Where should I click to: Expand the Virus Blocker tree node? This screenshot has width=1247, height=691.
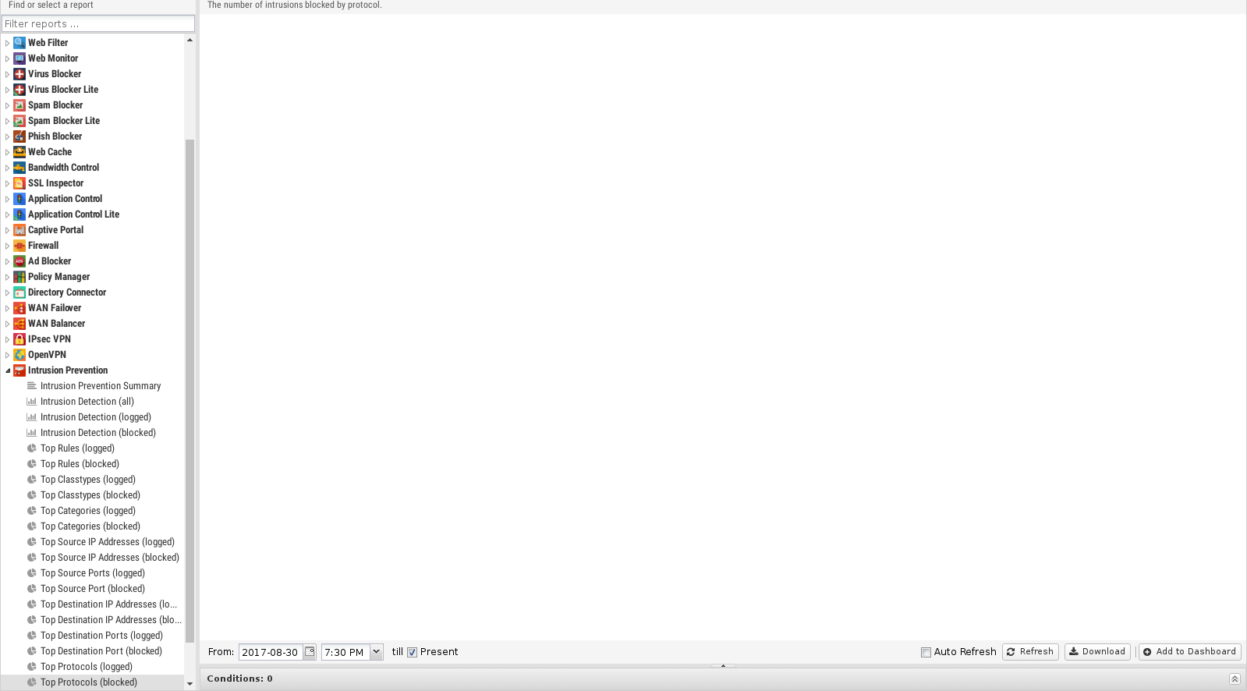coord(7,74)
